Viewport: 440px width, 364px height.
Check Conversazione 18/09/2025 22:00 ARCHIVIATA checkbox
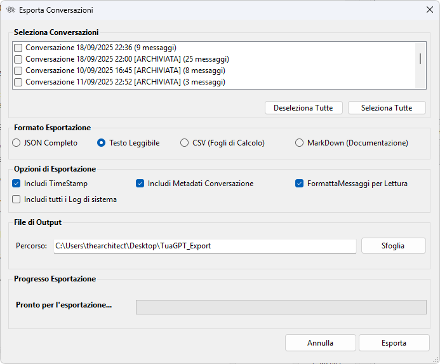(18, 59)
